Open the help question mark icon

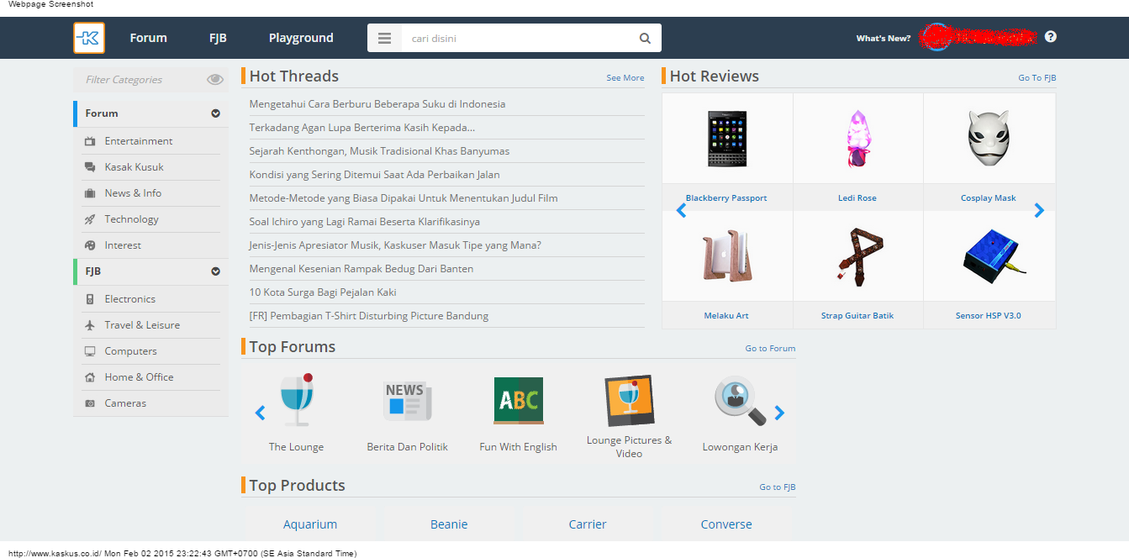click(1051, 37)
